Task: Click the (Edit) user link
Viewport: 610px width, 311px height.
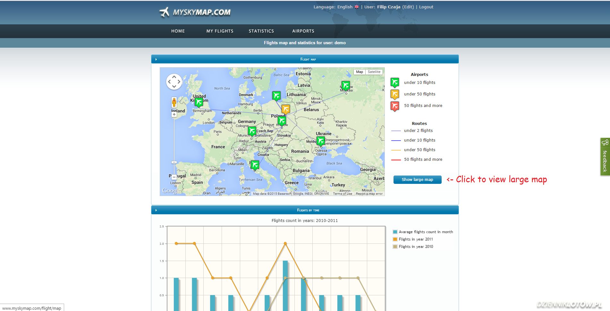Action: tap(408, 7)
